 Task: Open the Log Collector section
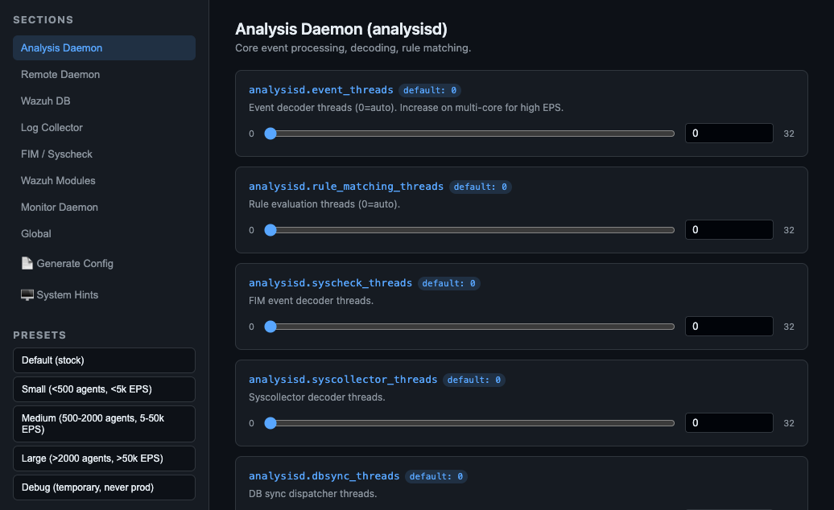(x=105, y=127)
